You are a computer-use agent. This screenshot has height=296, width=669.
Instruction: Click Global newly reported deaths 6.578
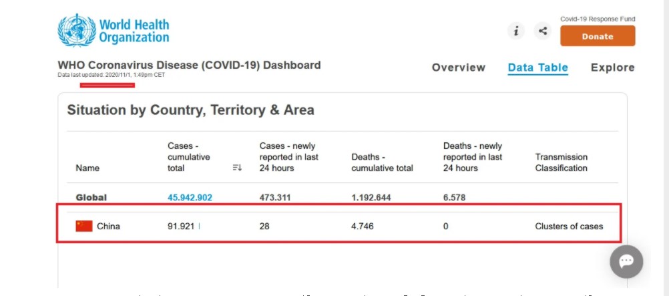(455, 198)
